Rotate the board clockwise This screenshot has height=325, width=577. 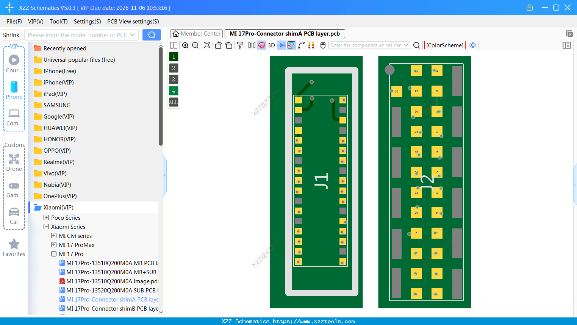coord(229,45)
